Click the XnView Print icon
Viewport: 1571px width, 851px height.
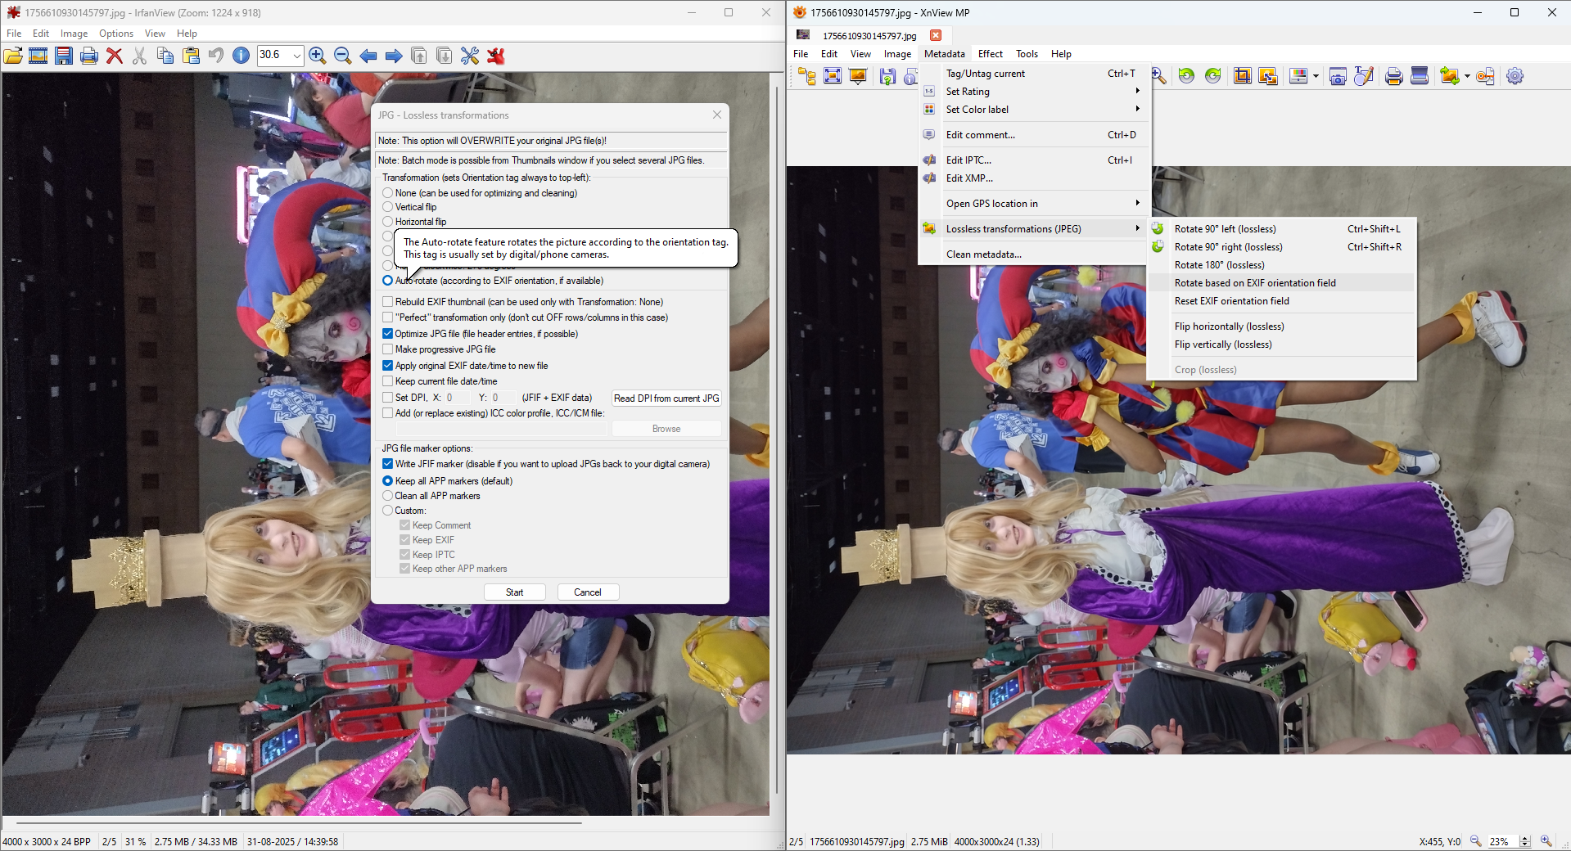pos(1394,76)
